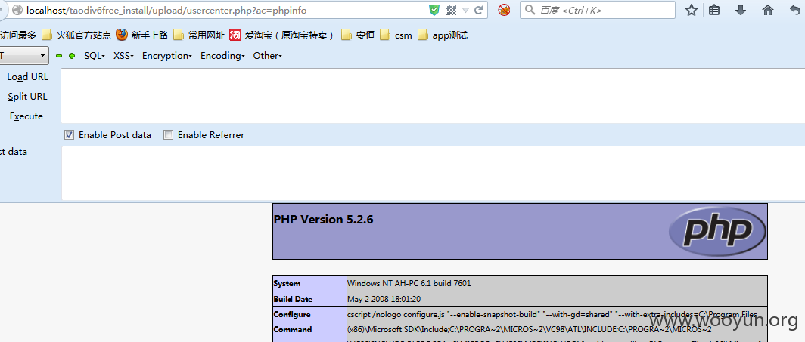Open the HackBar combo box dropdown
Viewport: 805px width, 342px height.
coord(23,55)
